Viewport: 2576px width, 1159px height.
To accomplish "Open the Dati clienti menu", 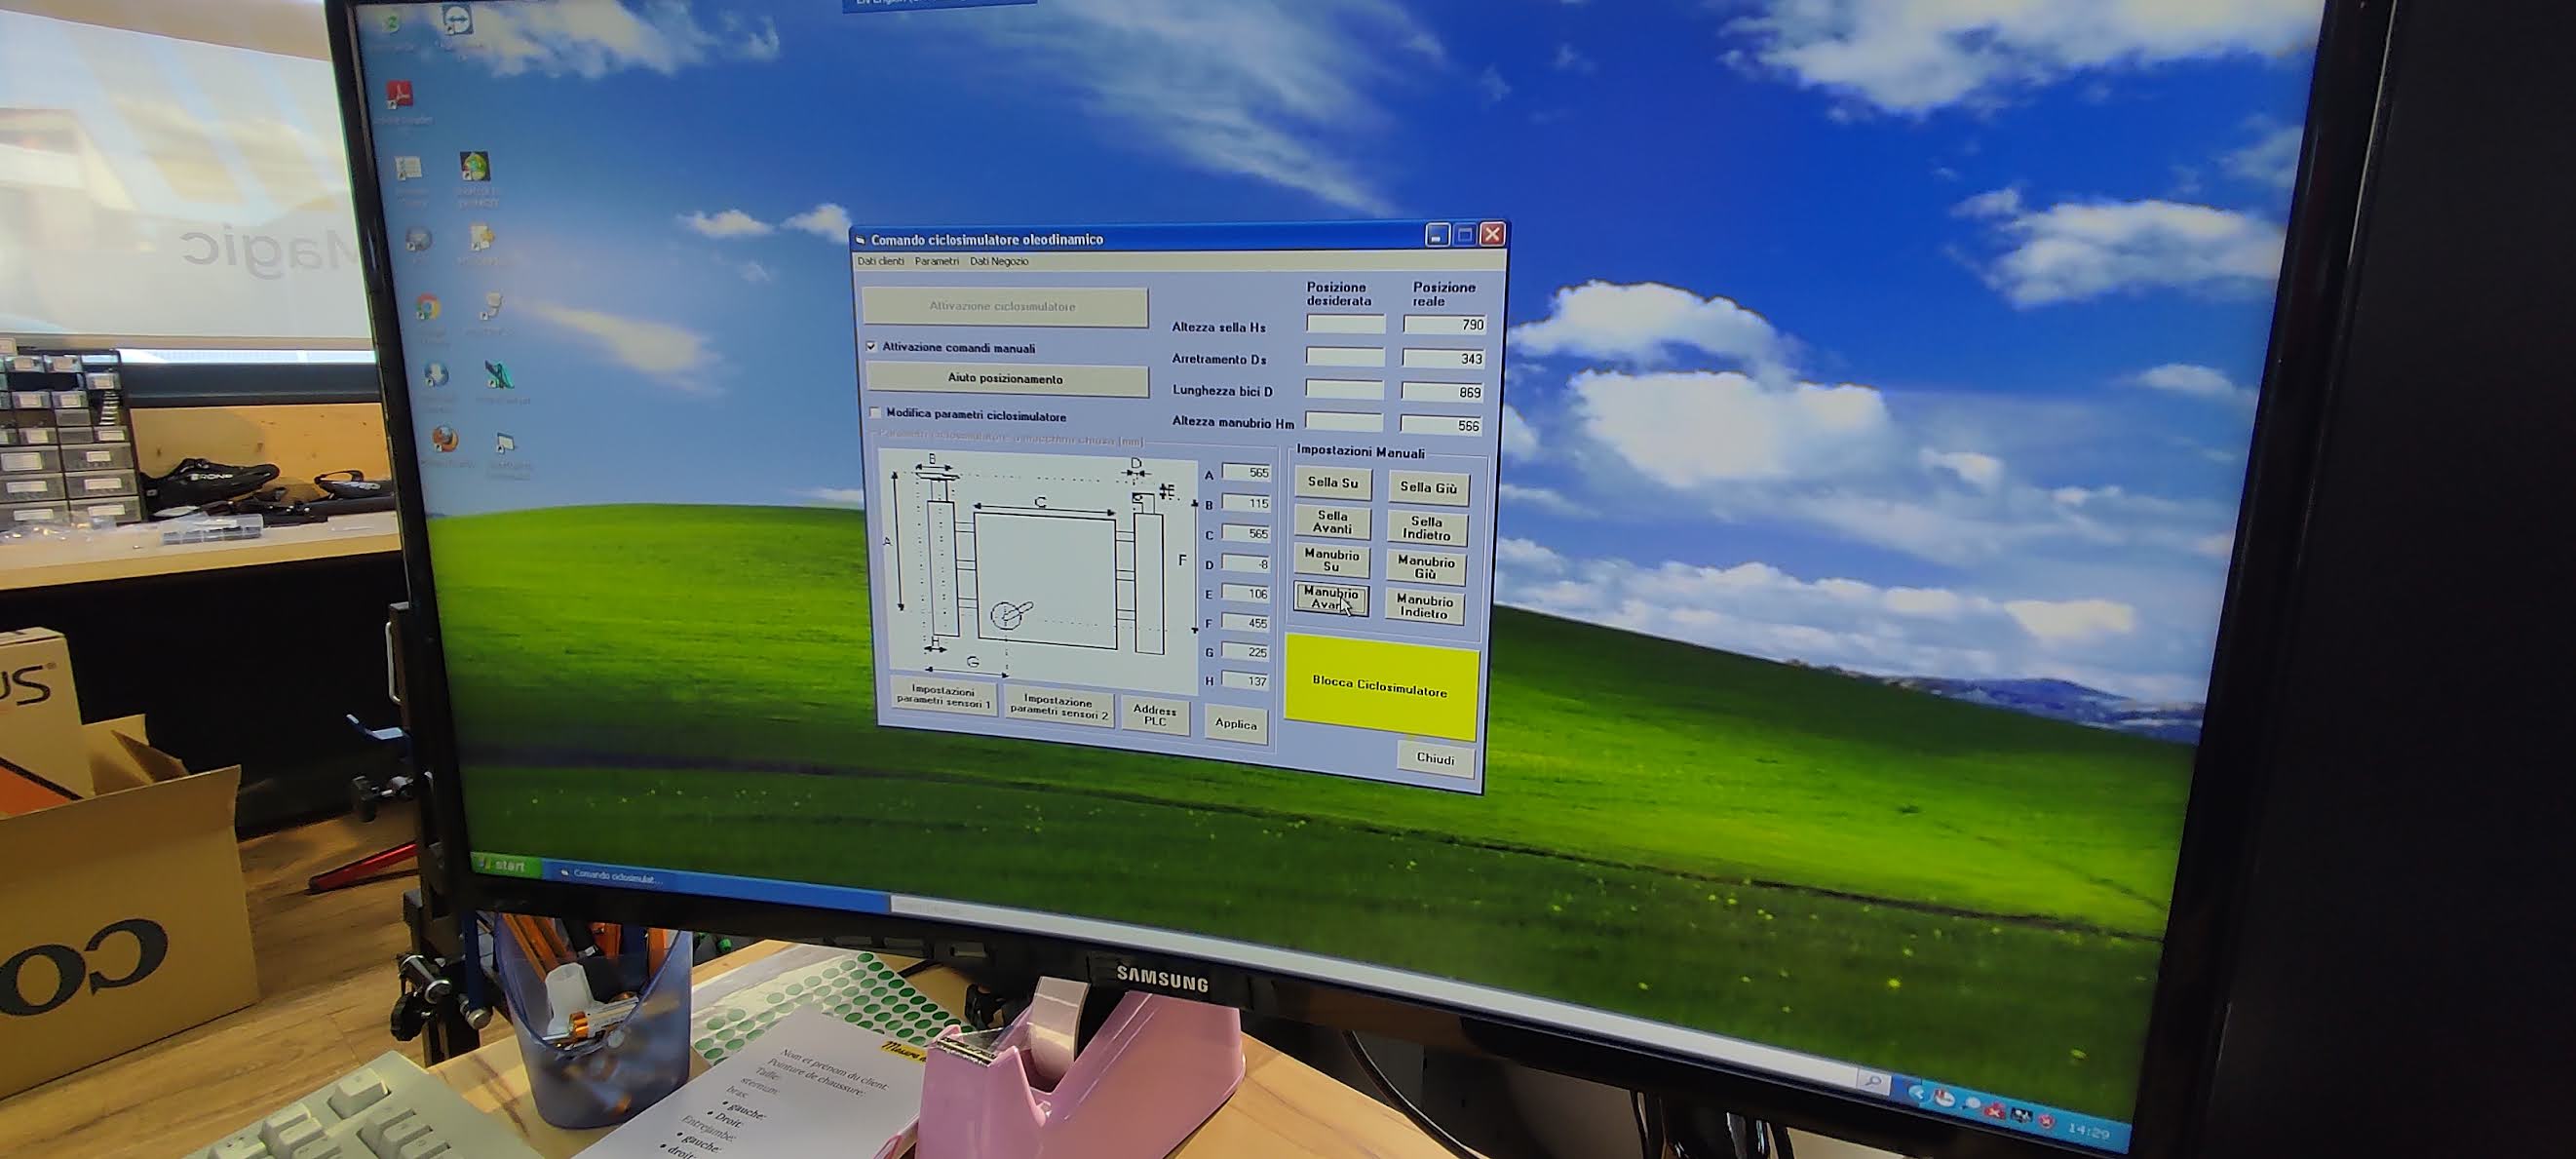I will (x=880, y=261).
